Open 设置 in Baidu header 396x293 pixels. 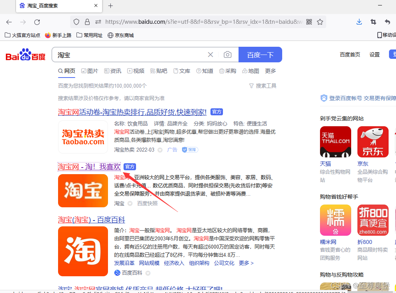coord(375,55)
